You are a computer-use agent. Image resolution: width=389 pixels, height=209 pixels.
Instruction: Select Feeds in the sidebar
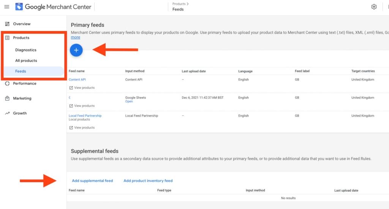click(21, 71)
